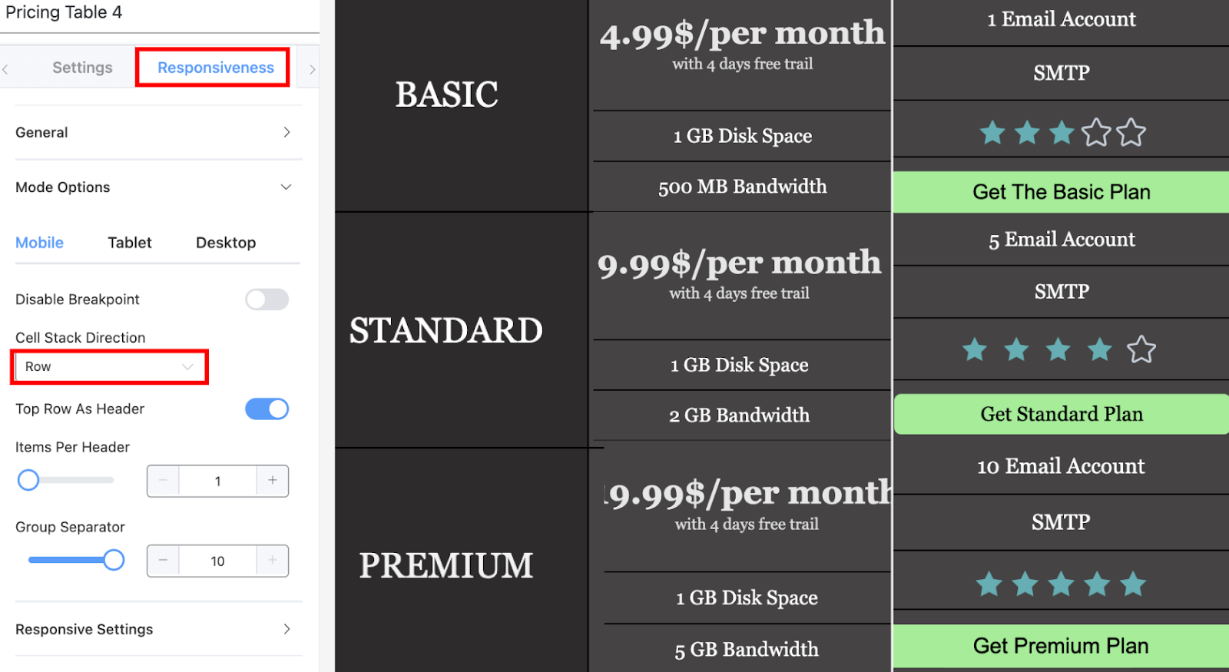Image resolution: width=1229 pixels, height=672 pixels.
Task: Click the plus stepper for Items Per Header
Action: click(272, 481)
